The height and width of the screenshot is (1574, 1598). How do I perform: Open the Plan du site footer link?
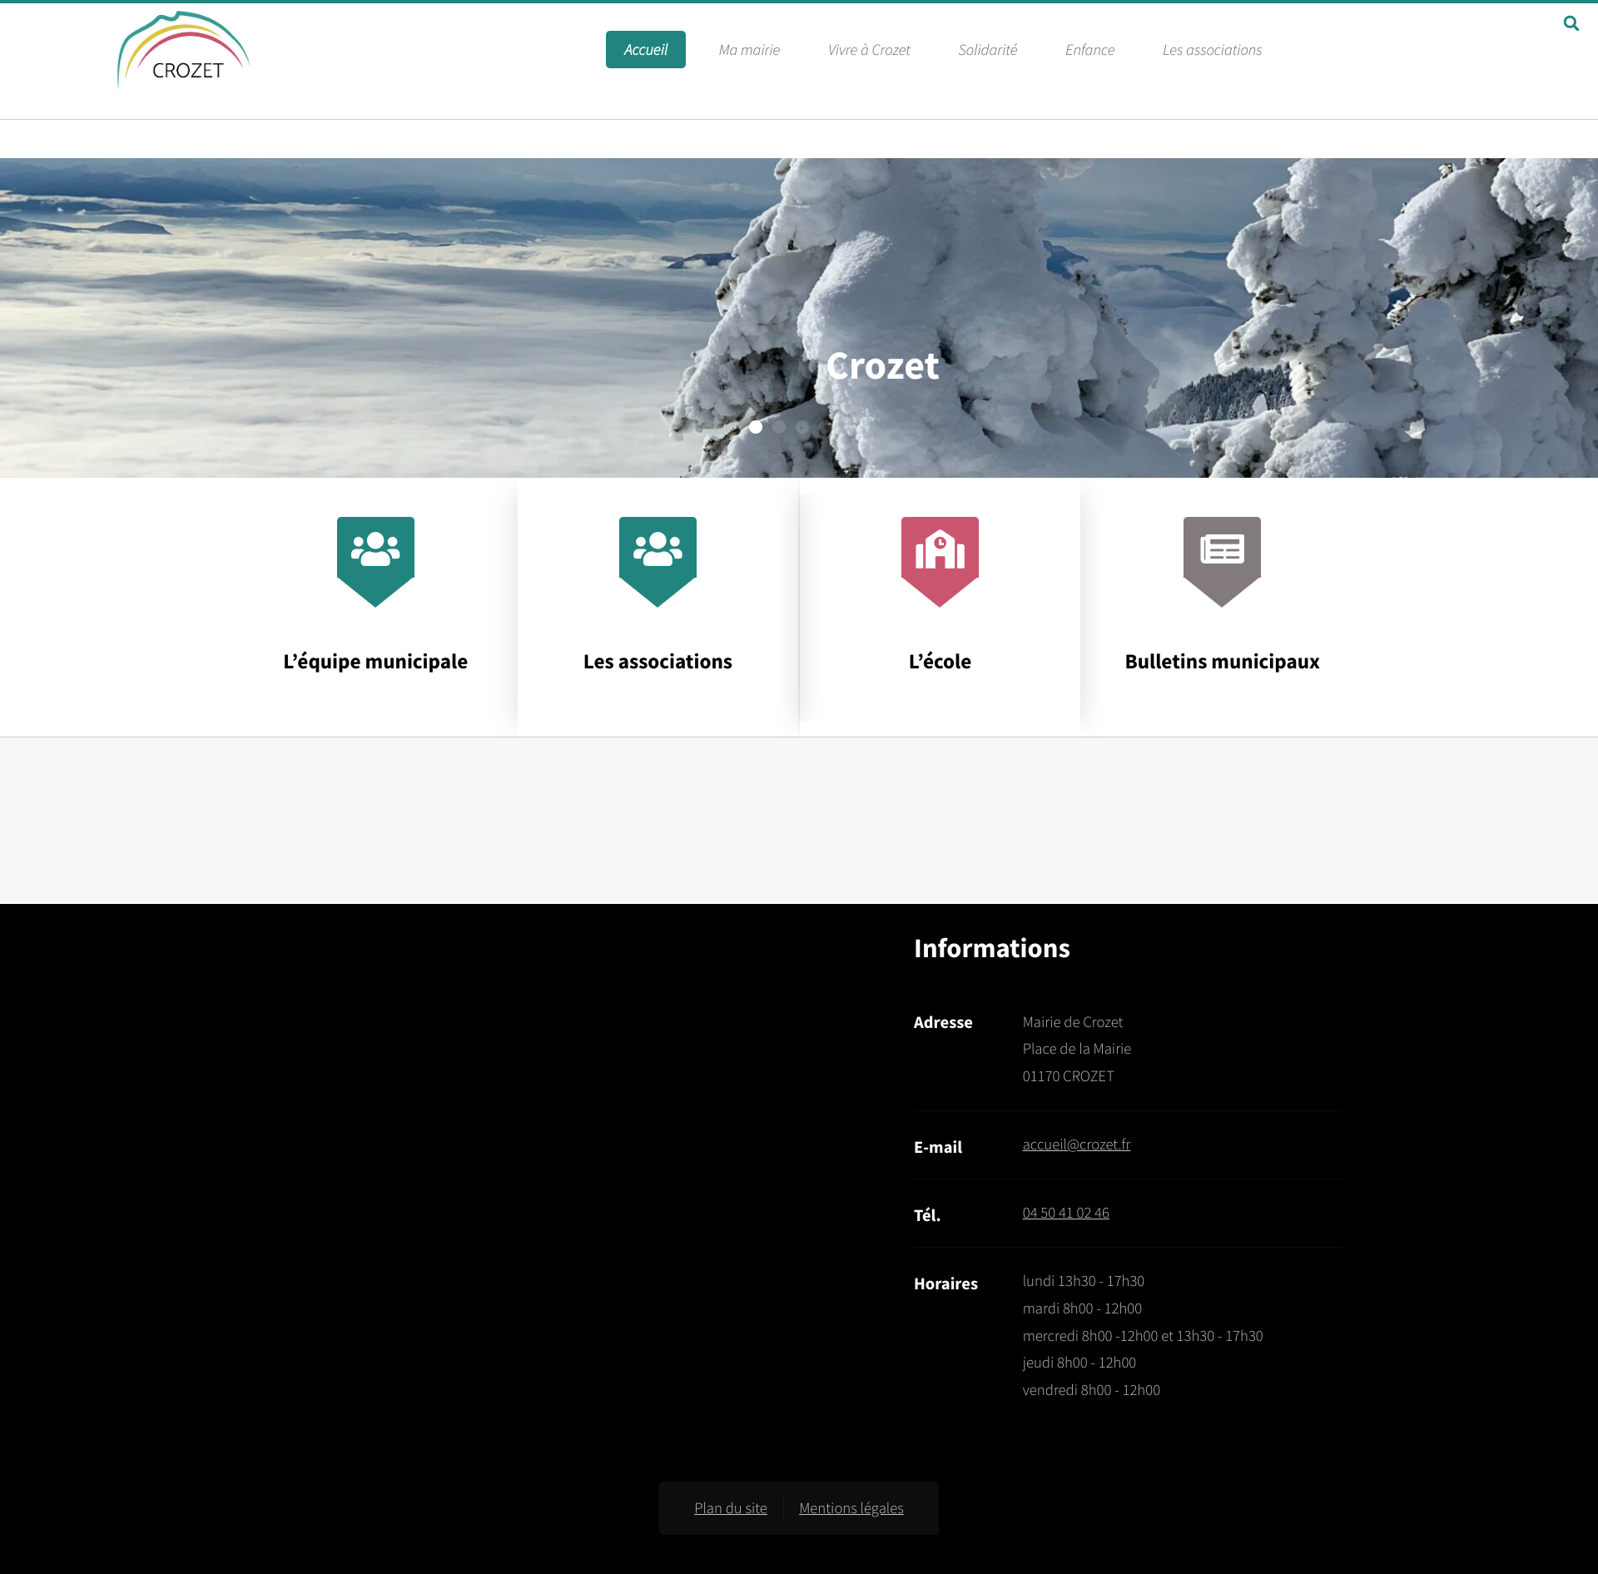[731, 1508]
